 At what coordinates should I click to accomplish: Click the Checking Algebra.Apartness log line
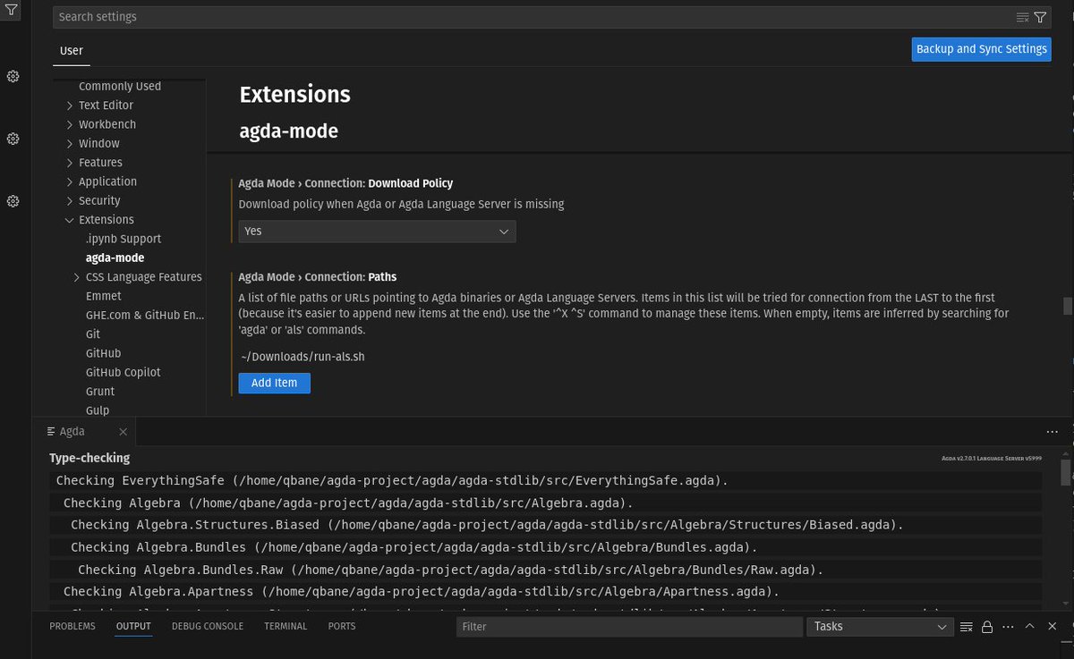[x=546, y=592]
